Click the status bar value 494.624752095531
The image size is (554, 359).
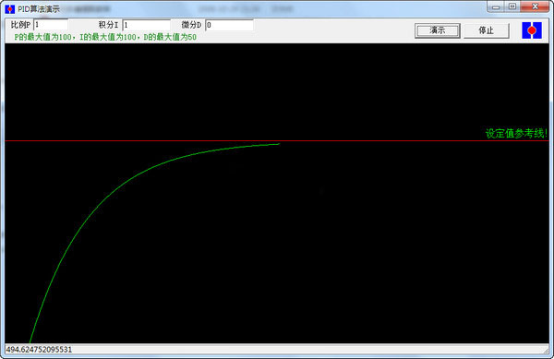tap(39, 350)
